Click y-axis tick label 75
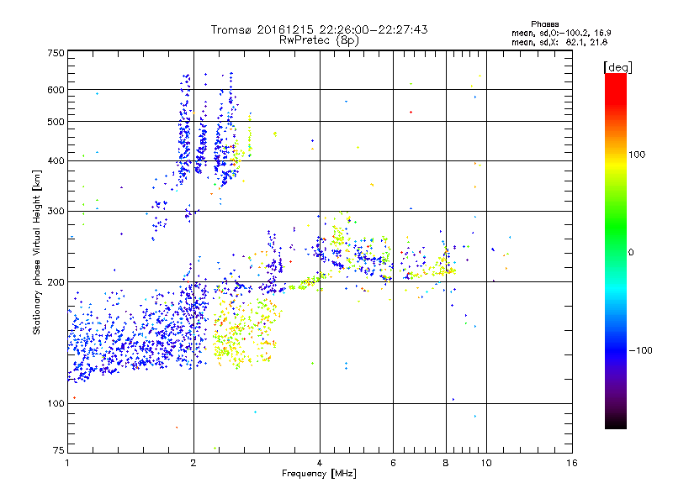 [x=59, y=450]
